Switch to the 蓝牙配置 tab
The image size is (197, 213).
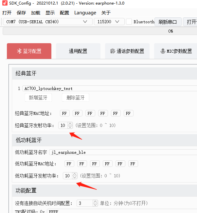pos(29,51)
